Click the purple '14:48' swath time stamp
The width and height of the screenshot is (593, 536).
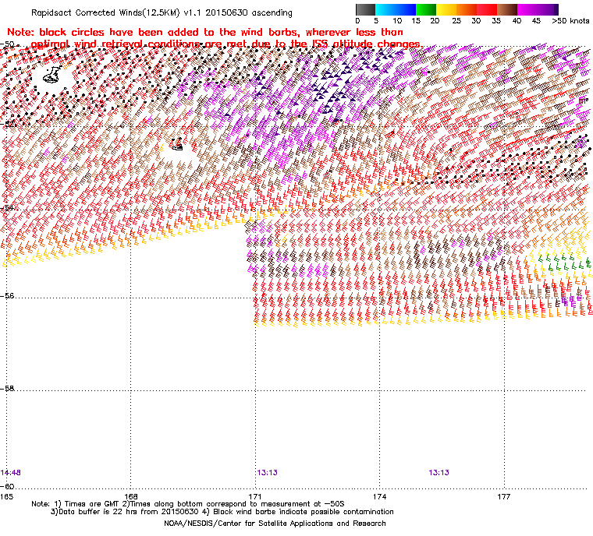coord(11,473)
